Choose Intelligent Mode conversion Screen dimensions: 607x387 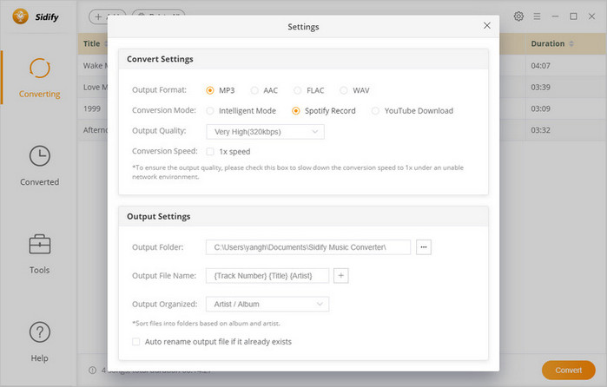[210, 111]
